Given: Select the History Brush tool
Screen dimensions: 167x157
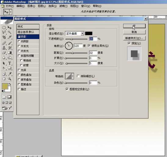Looking at the screenshot, I should (9, 48).
